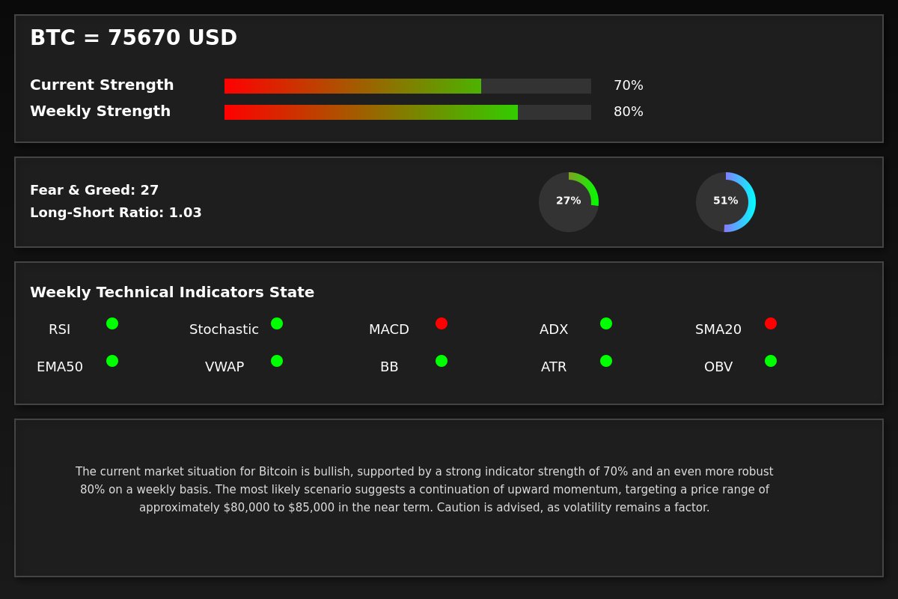Click the Fear & Greed: 27 label

point(94,190)
